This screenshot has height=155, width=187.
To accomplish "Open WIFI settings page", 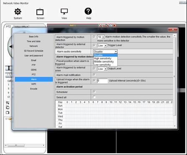I will click(33, 84).
